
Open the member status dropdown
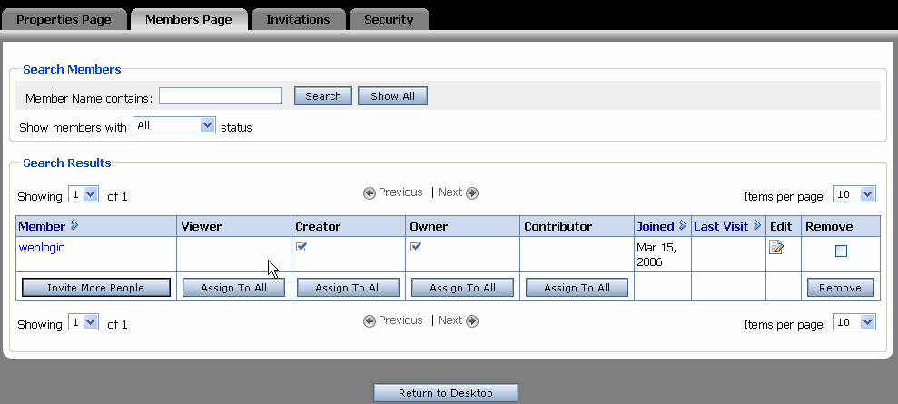[x=174, y=125]
